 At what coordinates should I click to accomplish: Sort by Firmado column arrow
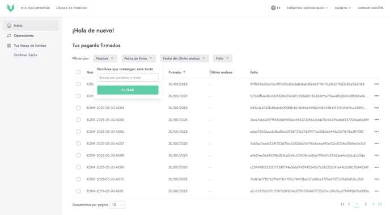click(184, 72)
